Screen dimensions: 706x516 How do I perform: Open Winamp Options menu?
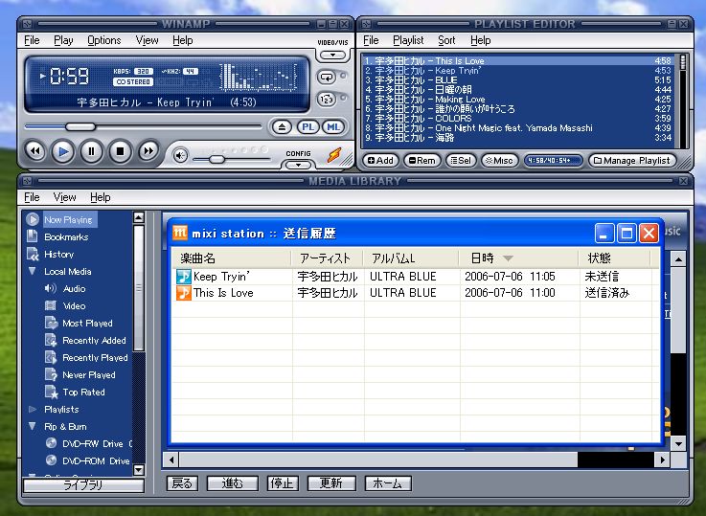[104, 40]
